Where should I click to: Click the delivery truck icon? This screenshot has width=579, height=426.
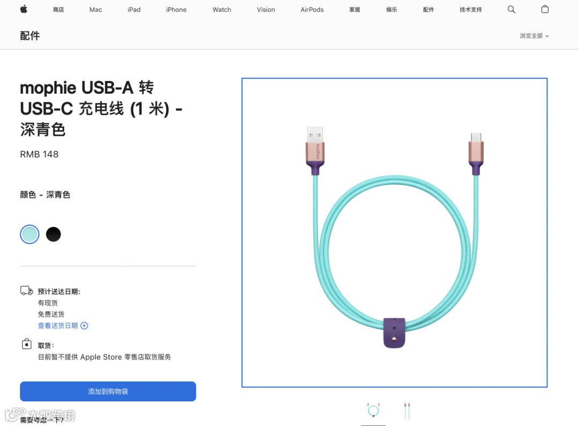point(26,291)
